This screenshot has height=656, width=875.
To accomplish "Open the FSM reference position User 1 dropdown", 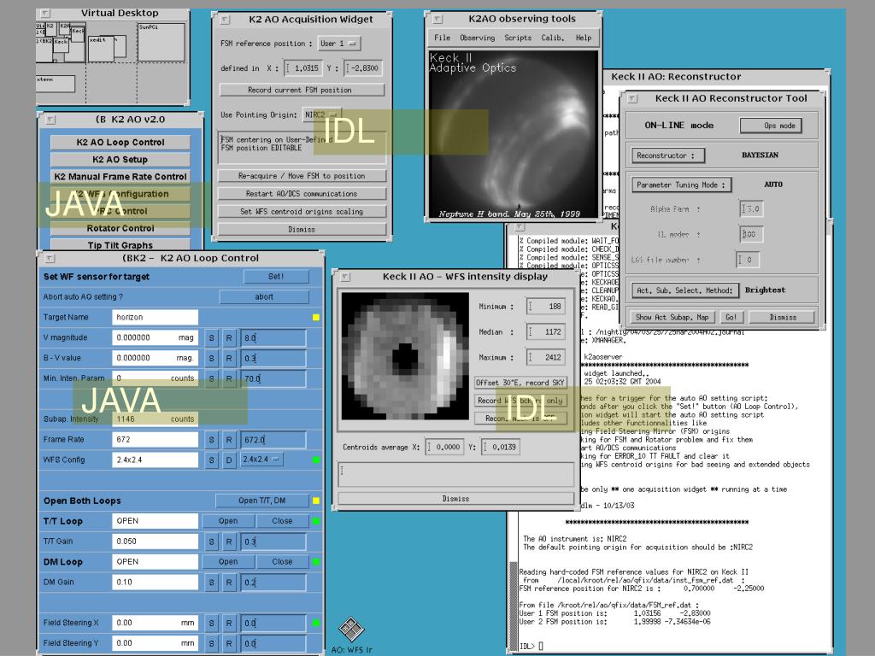I will click(x=339, y=44).
